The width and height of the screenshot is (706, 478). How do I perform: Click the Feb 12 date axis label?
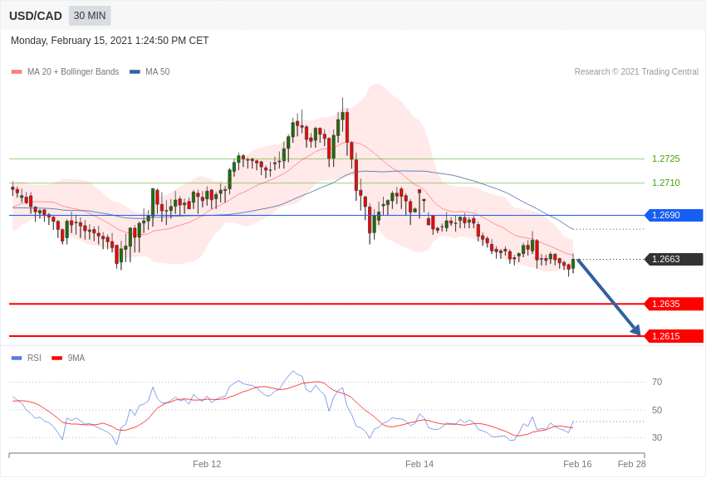[207, 464]
